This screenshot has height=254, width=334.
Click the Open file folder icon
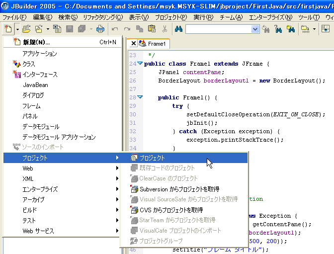pos(26,29)
